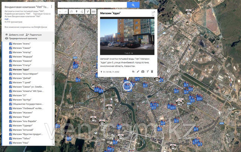Image resolution: width=241 pixels, height=152 pixels.
Task: Select the Add marker pin tool
Action: [76, 12]
